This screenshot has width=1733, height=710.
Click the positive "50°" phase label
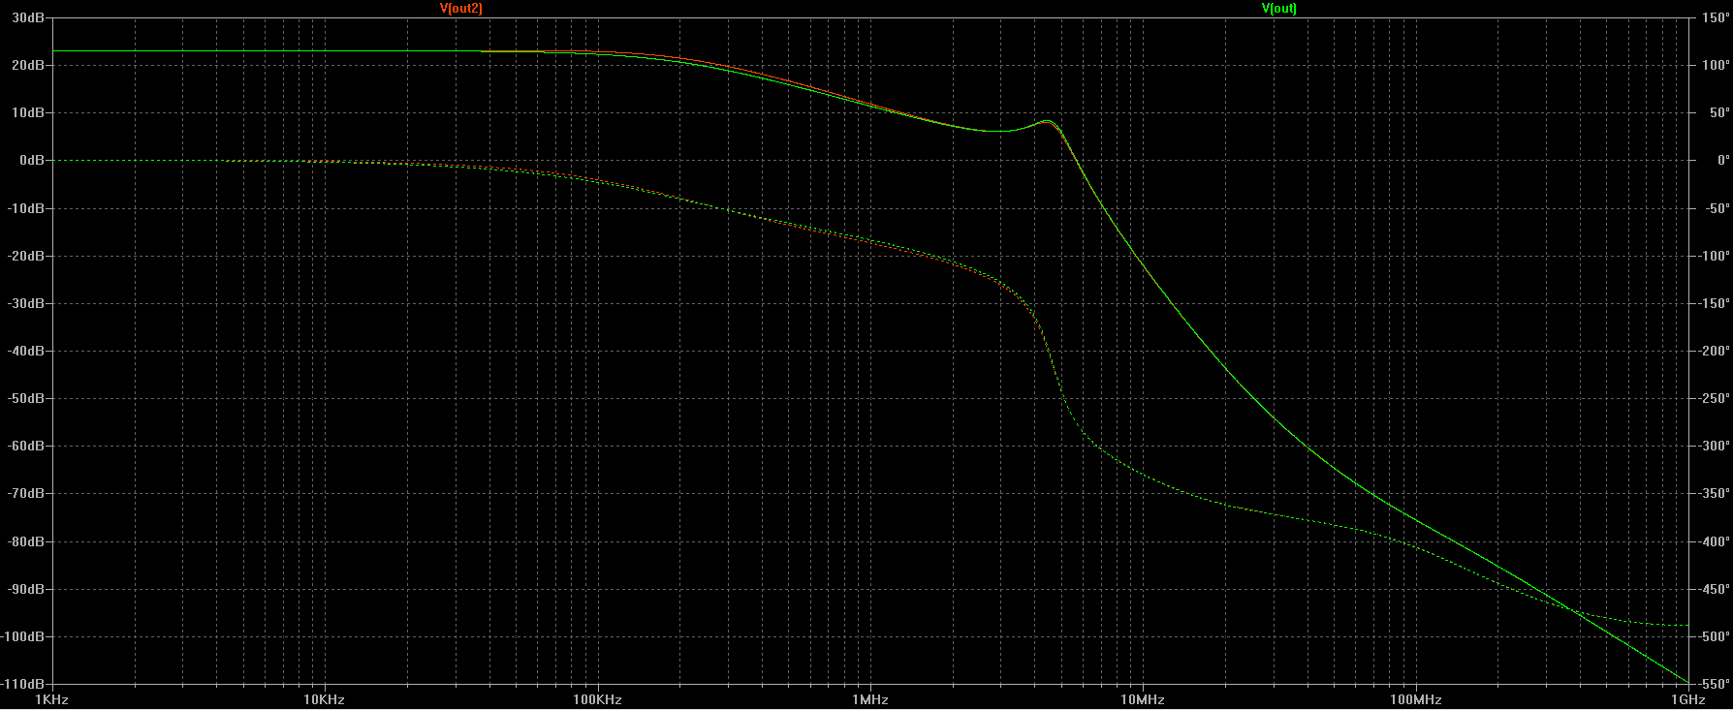tap(1718, 112)
